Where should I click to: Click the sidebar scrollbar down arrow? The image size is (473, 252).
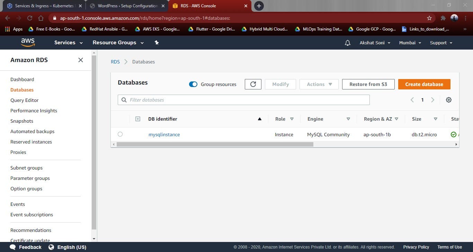point(94,239)
